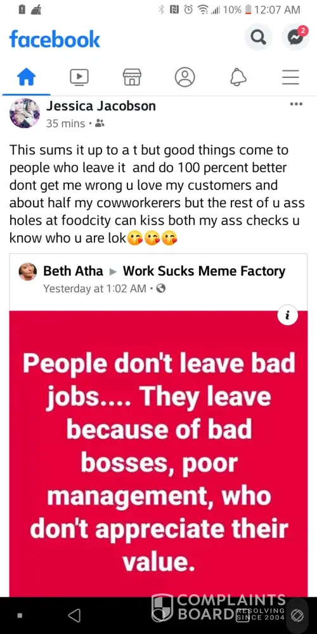Open Messenger chat icon with badge

click(x=295, y=37)
